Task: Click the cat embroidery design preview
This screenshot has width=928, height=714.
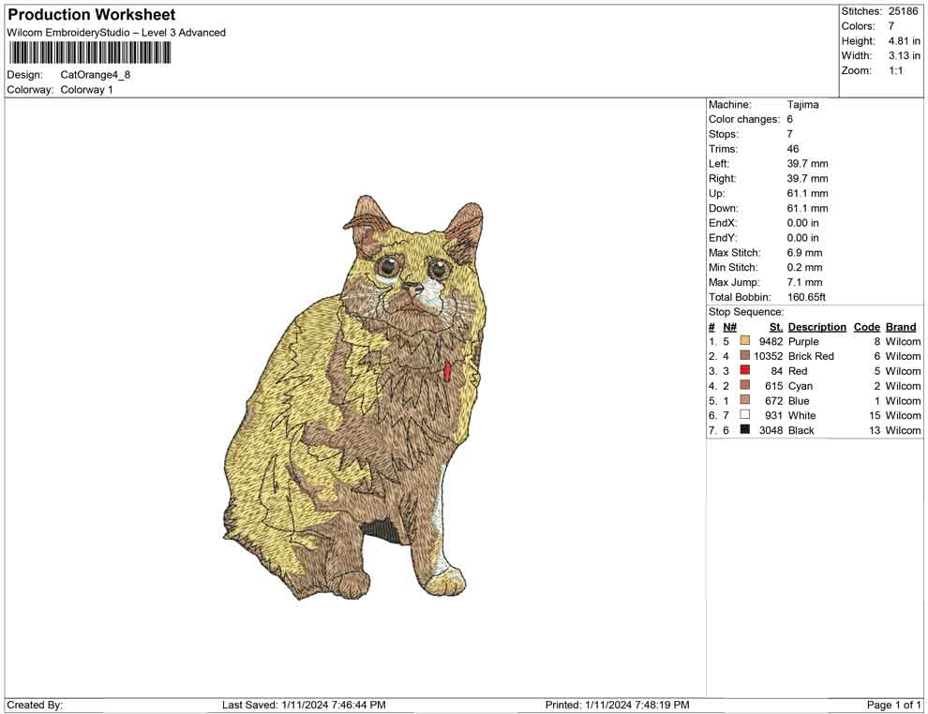Action: click(x=354, y=397)
